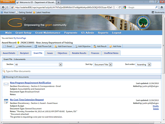165x124 pixels.
Task: Click the yellow warning icon beside Award Record
Action: pyautogui.click(x=18, y=43)
